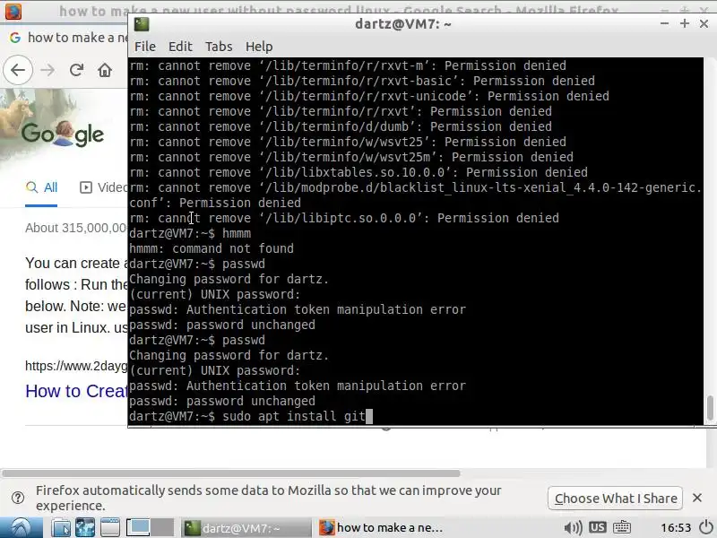Click the Firefox icon in window title bar
The height and width of the screenshot is (538, 717).
pos(13,11)
